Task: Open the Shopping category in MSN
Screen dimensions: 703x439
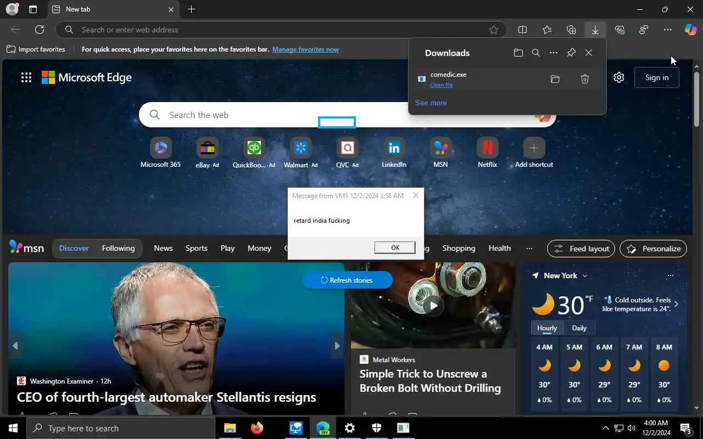Action: (x=459, y=248)
